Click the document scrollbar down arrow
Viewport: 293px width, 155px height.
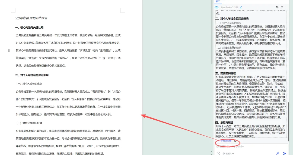[x=212, y=152]
